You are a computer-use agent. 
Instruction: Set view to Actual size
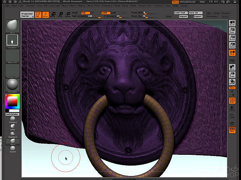(232, 38)
